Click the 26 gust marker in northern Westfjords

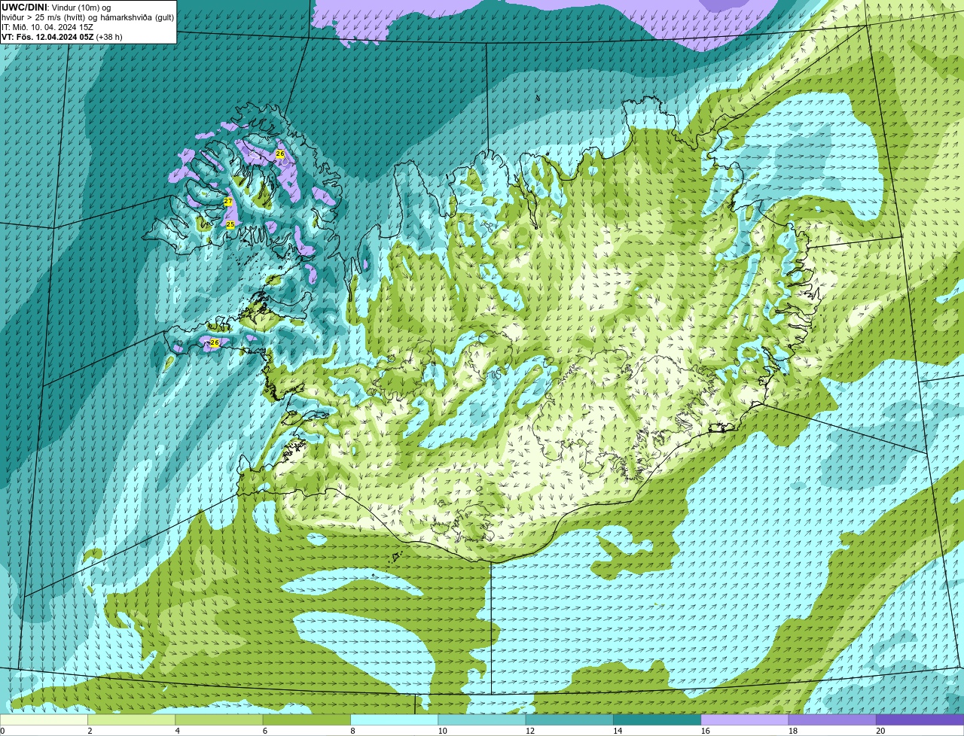(280, 154)
